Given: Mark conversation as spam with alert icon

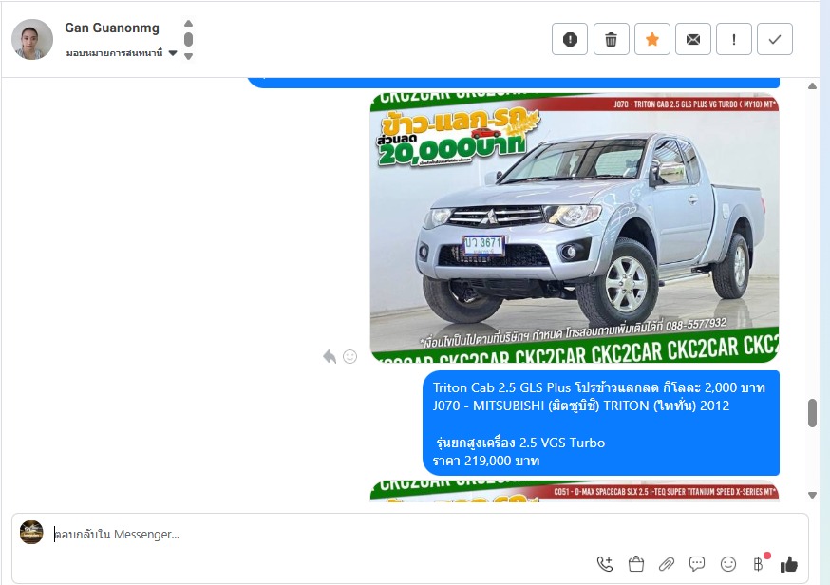Looking at the screenshot, I should click(x=570, y=39).
